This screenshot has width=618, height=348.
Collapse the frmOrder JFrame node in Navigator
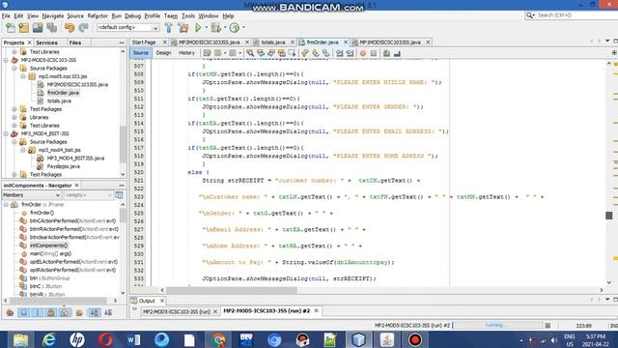[x=6, y=205]
